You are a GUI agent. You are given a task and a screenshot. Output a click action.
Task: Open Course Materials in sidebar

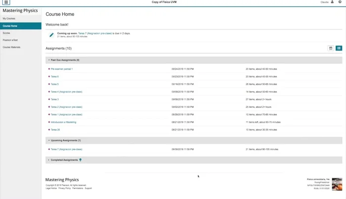(x=11, y=47)
